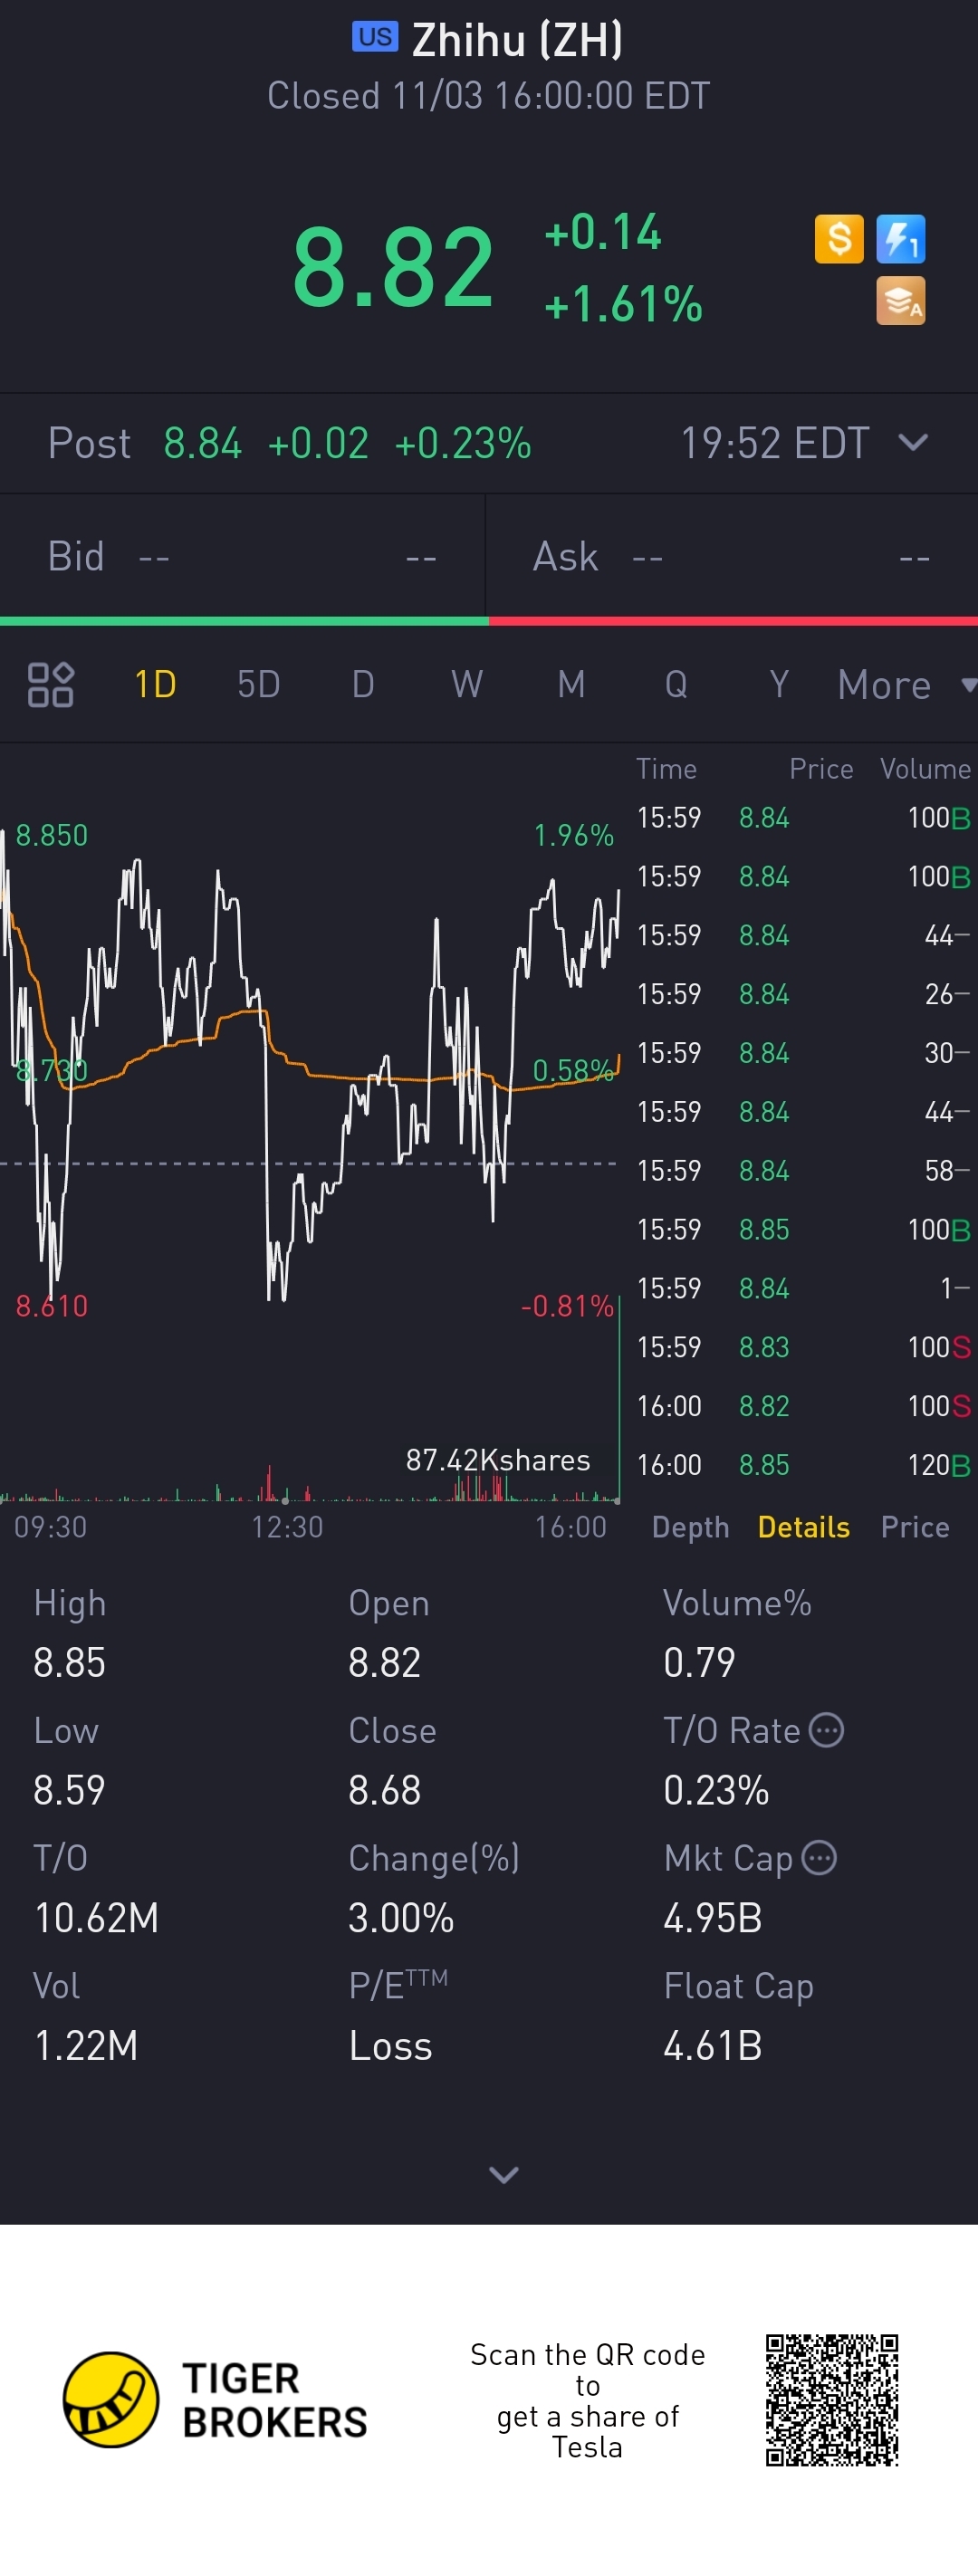
Task: Select the trade with volume 26
Action: [x=804, y=994]
